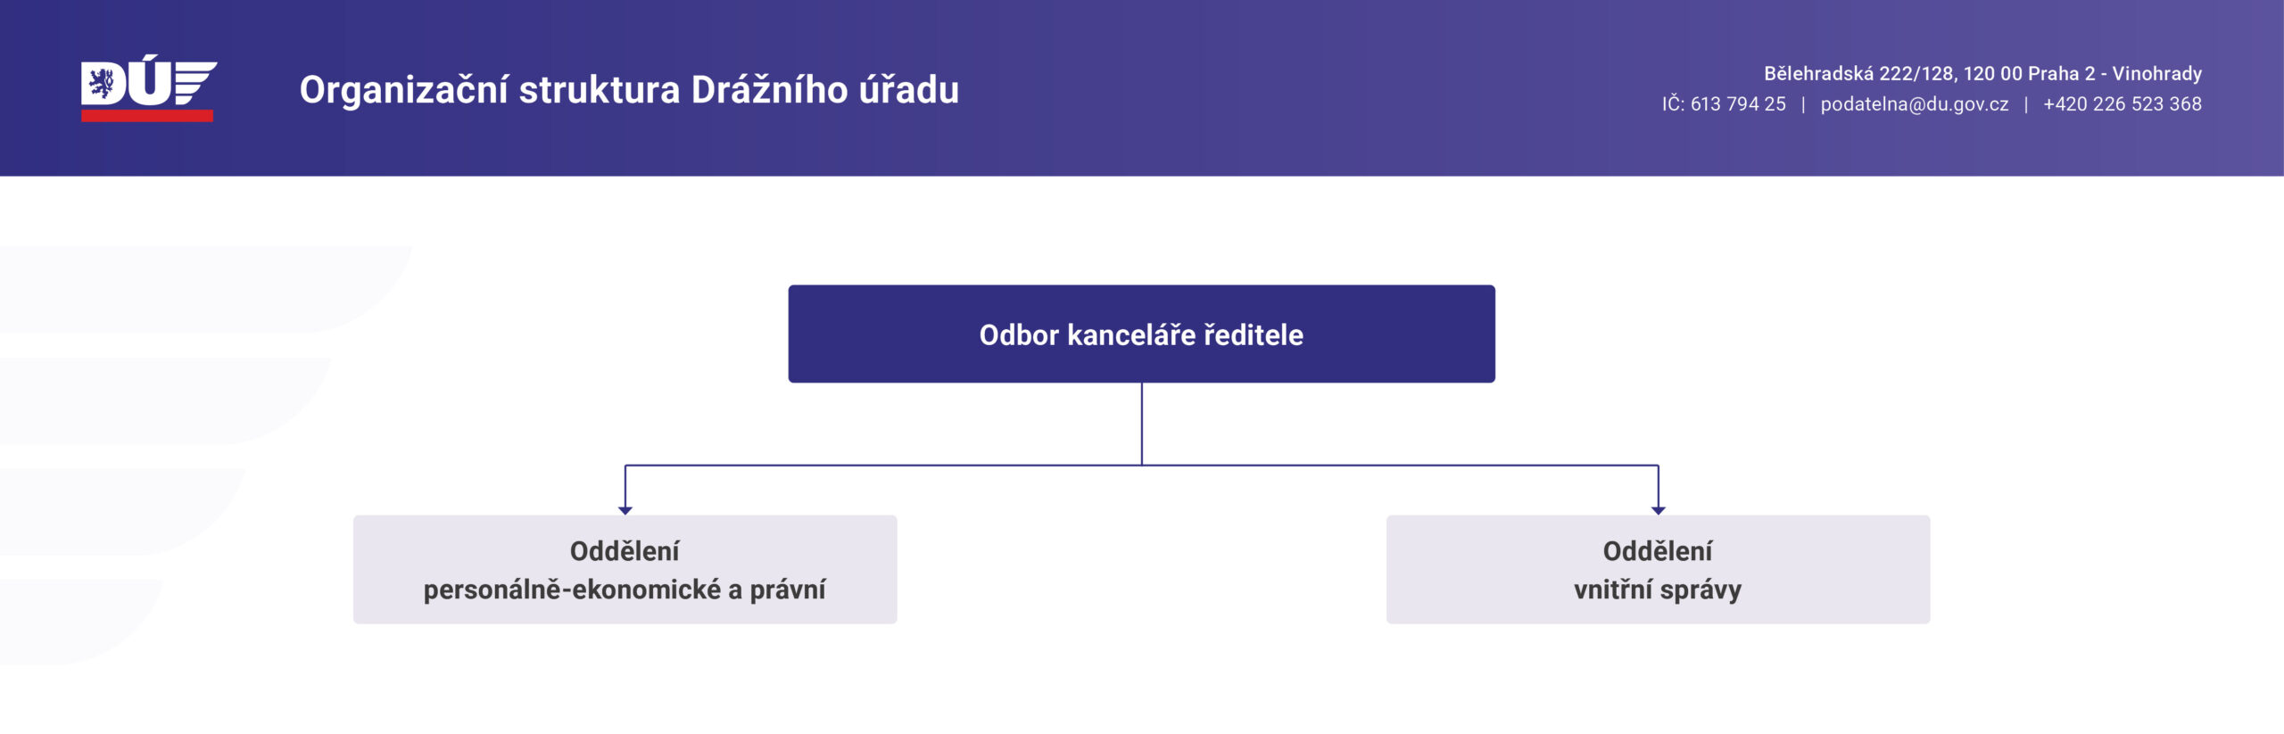Click the phone number +420 226 523 368
Screen dimensions: 2284x734
2122,104
